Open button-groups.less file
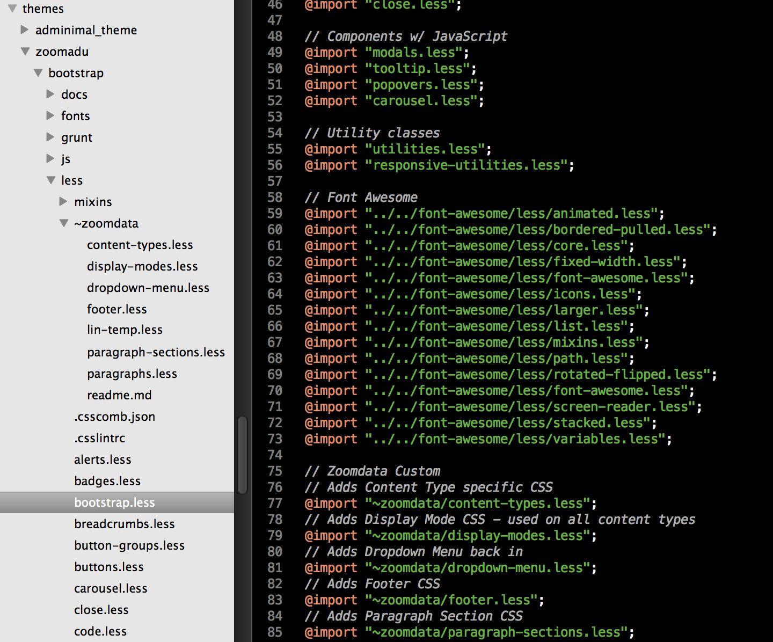Viewport: 773px width, 642px height. coord(129,545)
